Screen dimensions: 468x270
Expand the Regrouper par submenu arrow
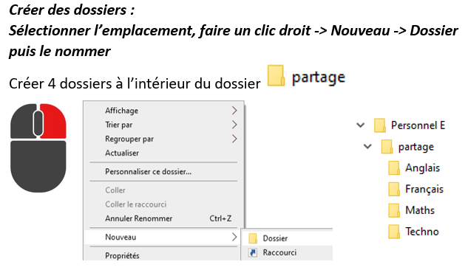click(x=234, y=139)
